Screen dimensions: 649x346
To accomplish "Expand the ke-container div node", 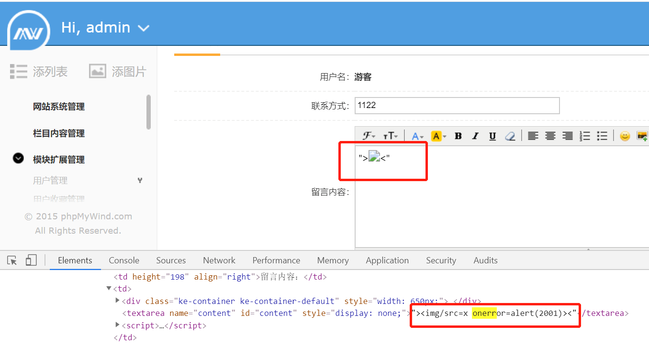I will click(x=118, y=301).
